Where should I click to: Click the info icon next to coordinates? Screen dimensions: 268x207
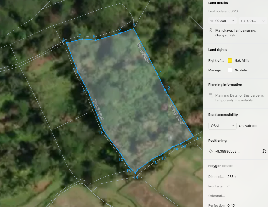263,151
